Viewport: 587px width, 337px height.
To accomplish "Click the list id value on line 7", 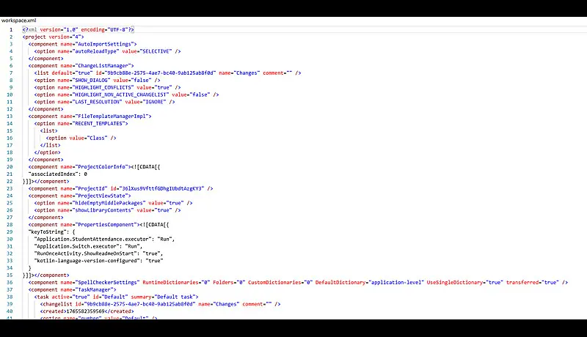I will pyautogui.click(x=160, y=73).
